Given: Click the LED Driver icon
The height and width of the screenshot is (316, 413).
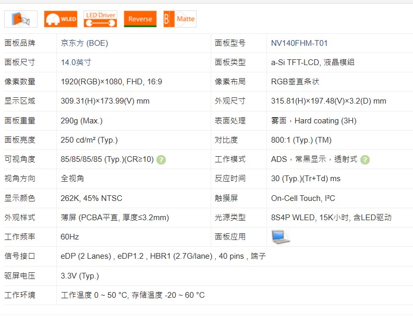Looking at the screenshot, I should click(100, 19).
